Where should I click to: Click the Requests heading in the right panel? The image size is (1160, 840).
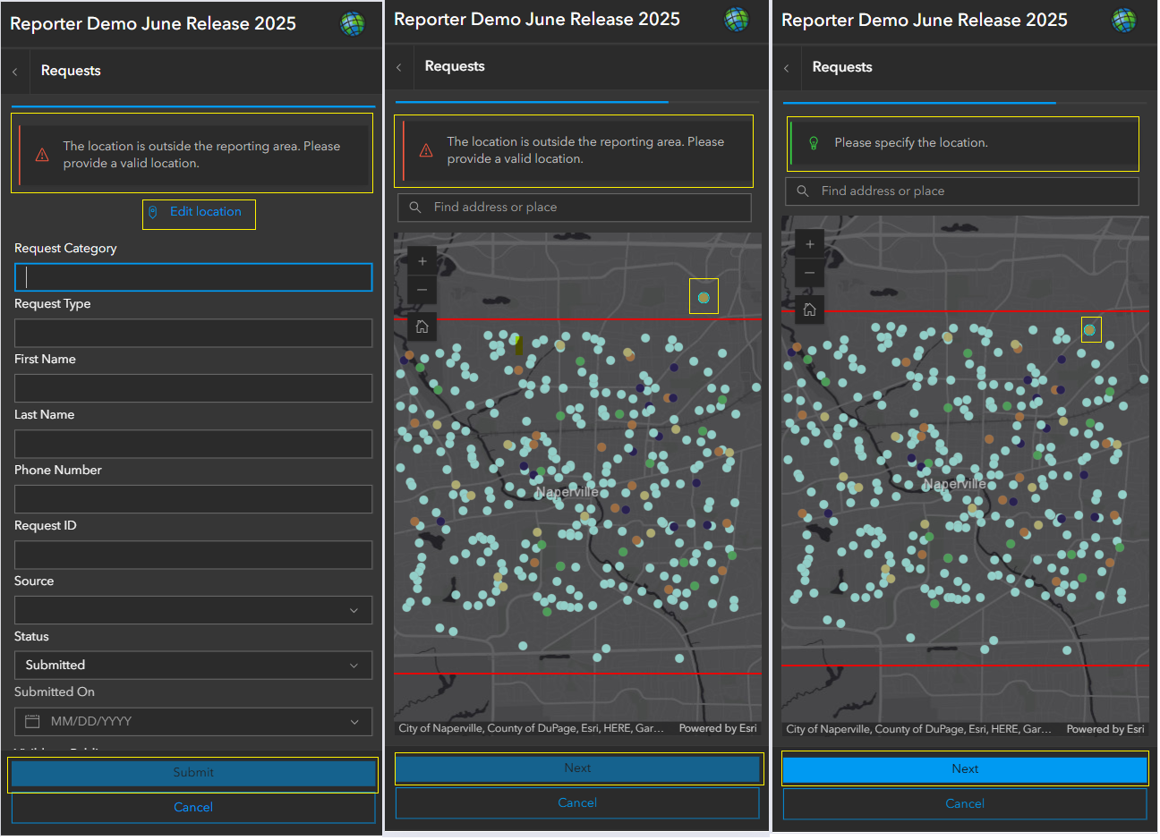coord(842,68)
